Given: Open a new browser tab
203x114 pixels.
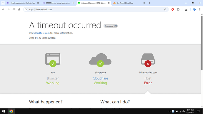Looking at the screenshot, I should click(x=149, y=3).
